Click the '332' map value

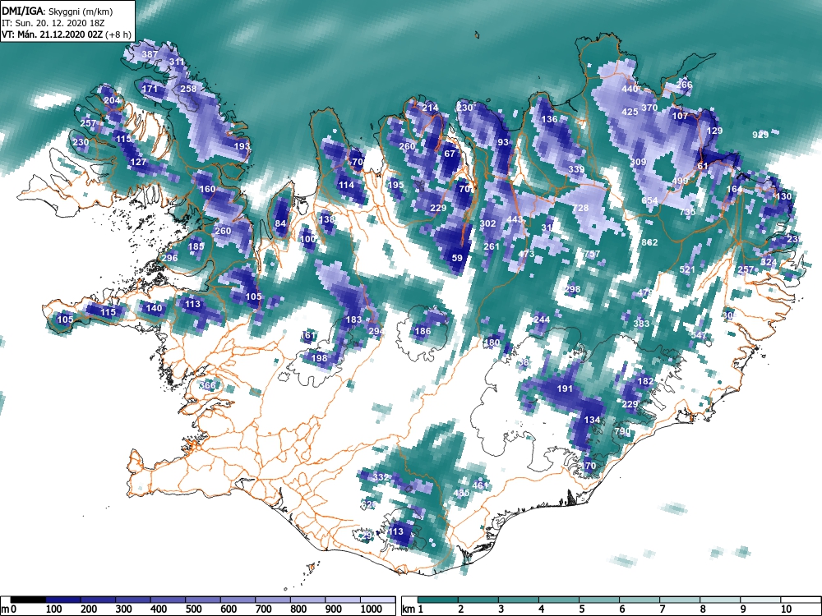[381, 476]
